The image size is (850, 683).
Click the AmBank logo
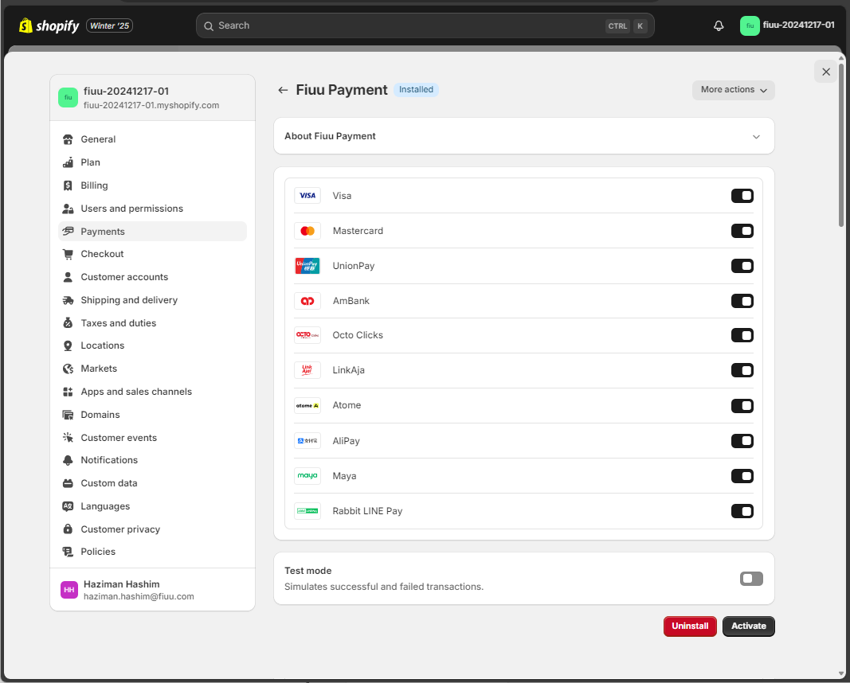[x=307, y=301]
